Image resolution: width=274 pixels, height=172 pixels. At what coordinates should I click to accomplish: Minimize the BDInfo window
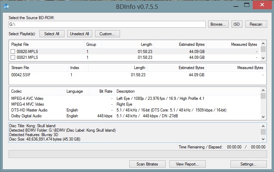(236, 6)
